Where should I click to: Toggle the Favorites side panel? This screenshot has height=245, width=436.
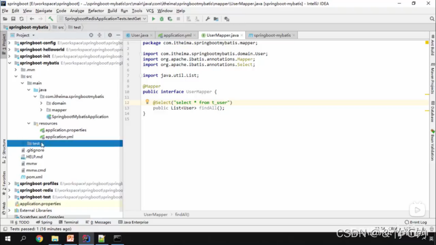4,183
